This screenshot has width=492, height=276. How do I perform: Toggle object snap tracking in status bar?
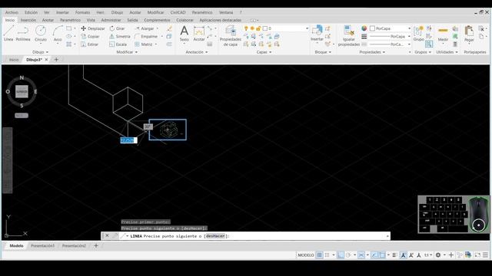(374, 255)
